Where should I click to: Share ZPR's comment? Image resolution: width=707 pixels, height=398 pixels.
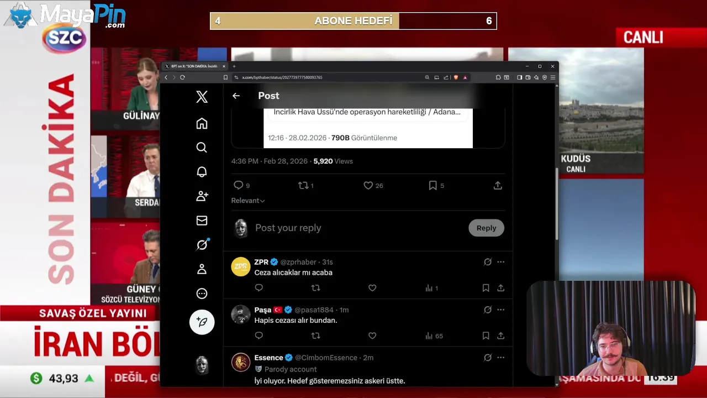pos(500,288)
